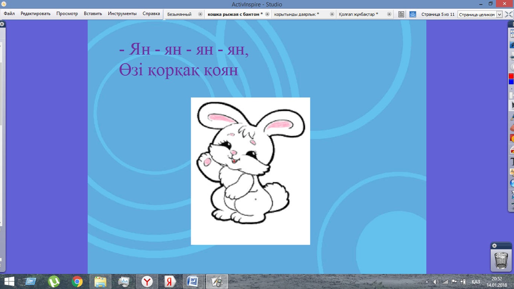
Task: Open the Справка menu
Action: click(151, 14)
